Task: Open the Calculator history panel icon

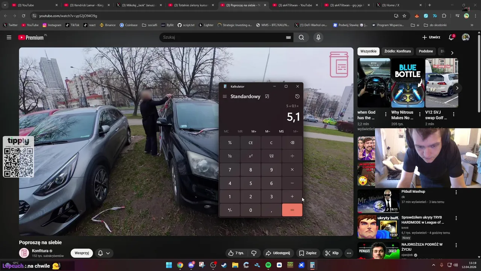Action: pos(297,96)
